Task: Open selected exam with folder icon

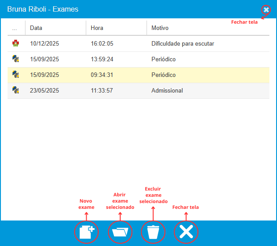Action: (120, 232)
